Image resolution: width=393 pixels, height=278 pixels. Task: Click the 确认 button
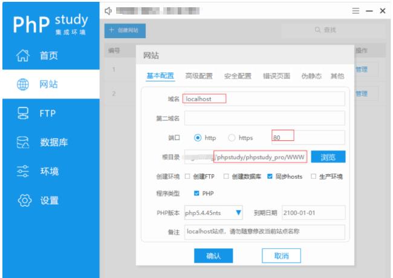(213, 256)
